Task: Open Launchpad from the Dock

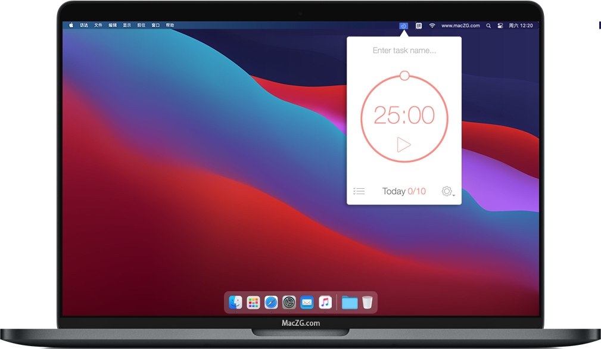Action: pyautogui.click(x=253, y=302)
